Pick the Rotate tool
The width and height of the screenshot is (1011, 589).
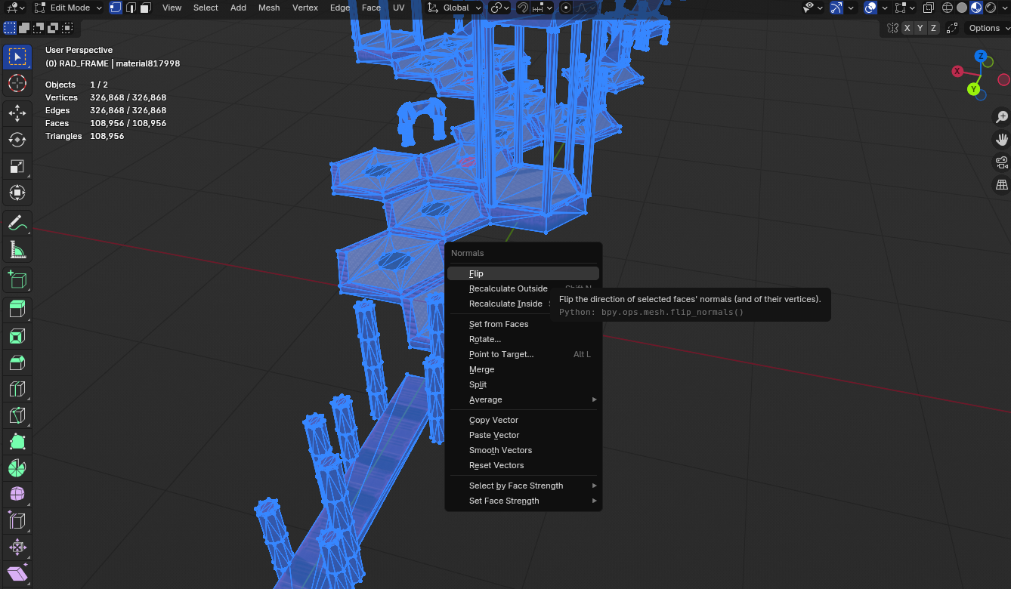click(x=17, y=140)
